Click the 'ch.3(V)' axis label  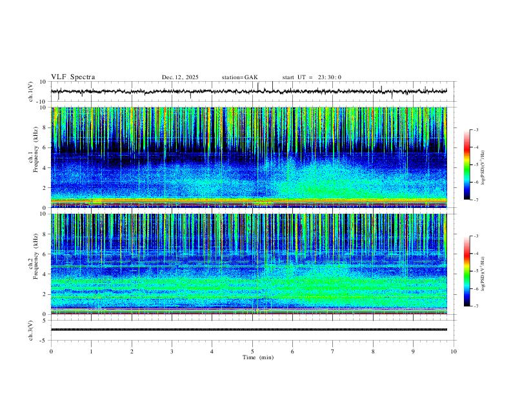[31, 330]
